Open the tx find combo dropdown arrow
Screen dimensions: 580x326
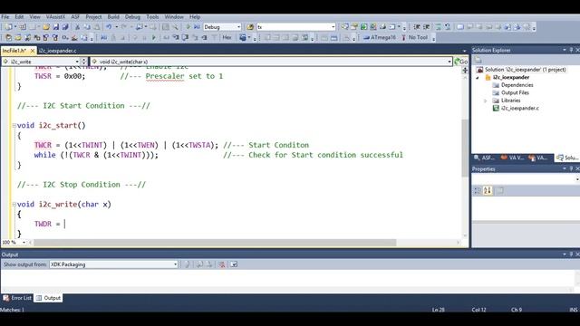[x=333, y=27]
